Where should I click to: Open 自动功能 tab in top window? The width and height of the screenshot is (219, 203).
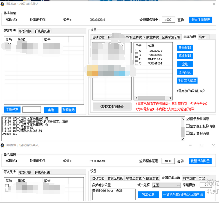[x=98, y=37]
